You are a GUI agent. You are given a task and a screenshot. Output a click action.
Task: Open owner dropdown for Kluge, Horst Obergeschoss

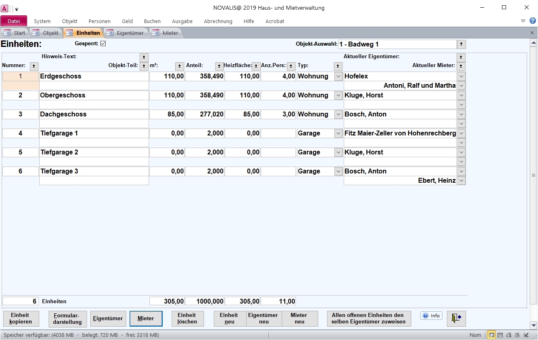coord(461,95)
